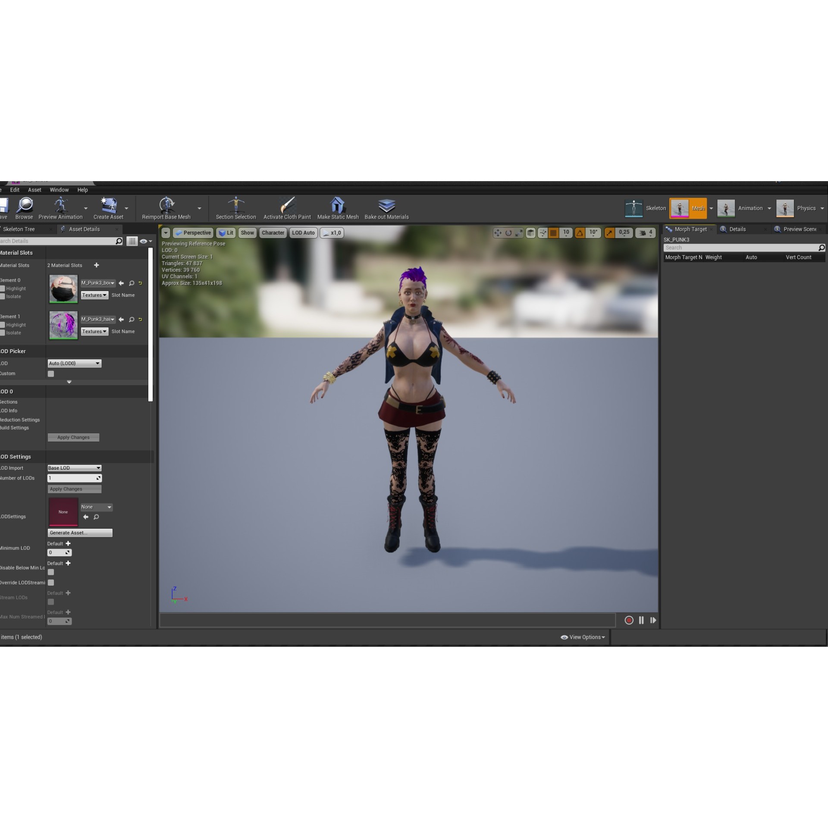The image size is (828, 828).
Task: Check Disable Below Min LOD Stripping
Action: pyautogui.click(x=51, y=572)
